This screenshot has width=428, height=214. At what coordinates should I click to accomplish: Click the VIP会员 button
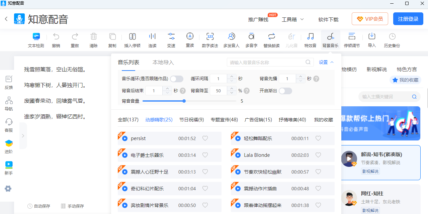pos(370,19)
